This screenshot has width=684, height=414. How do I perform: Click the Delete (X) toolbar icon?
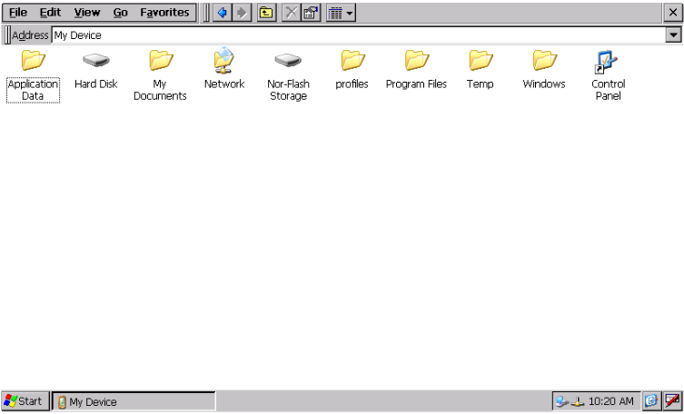pos(288,13)
